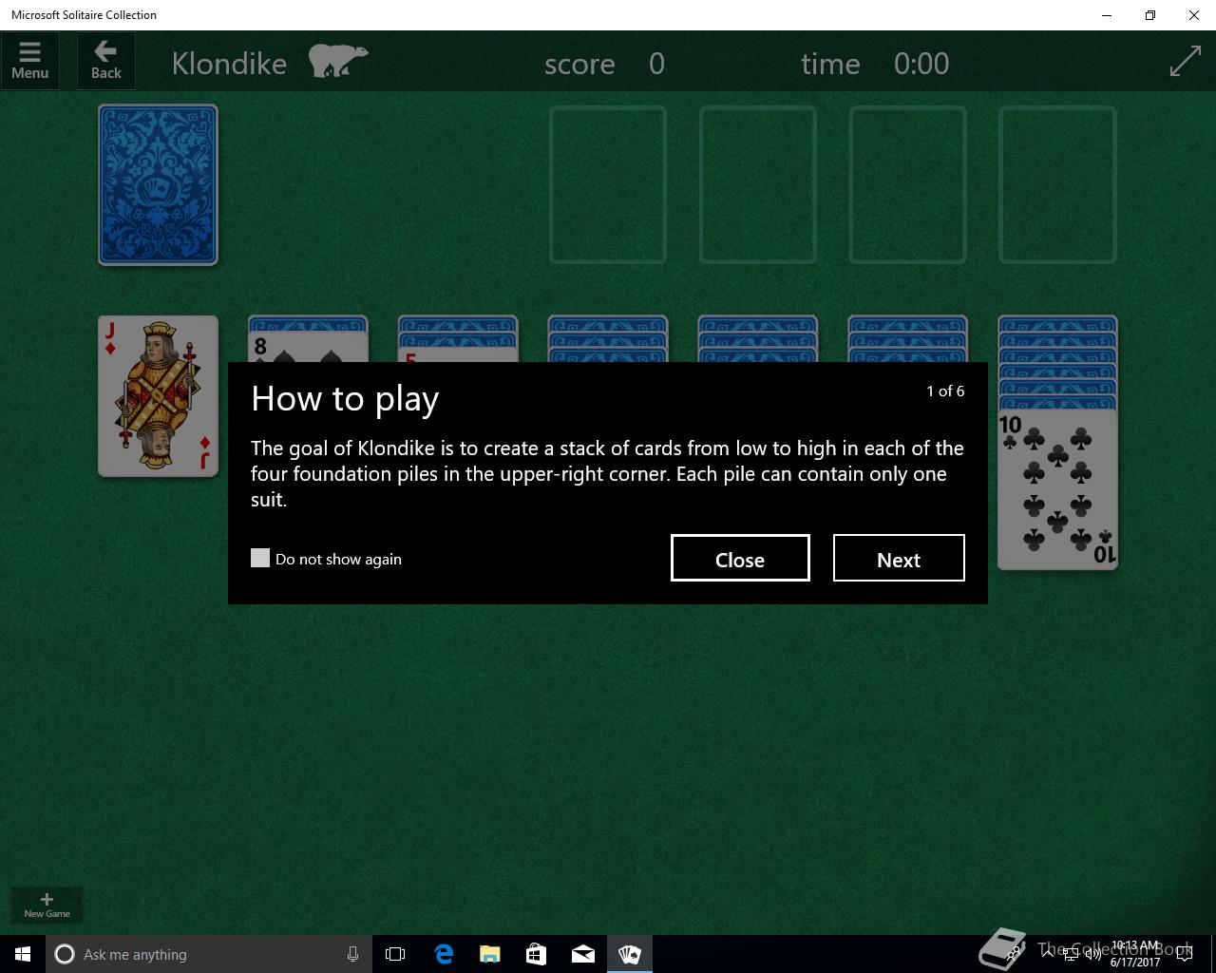Open the Mail app from taskbar
This screenshot has height=973, width=1216.
coord(583,954)
